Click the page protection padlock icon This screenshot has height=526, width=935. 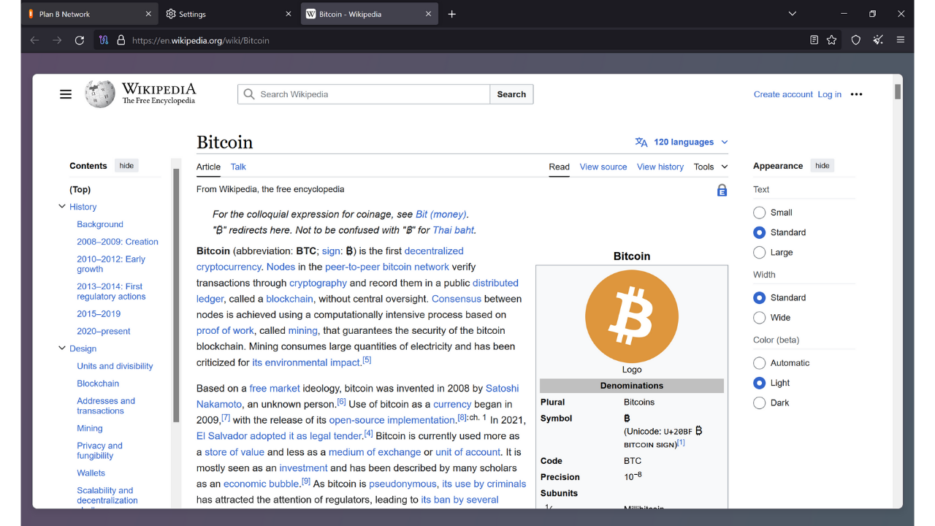pyautogui.click(x=722, y=189)
